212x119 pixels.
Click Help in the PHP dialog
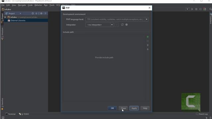(x=145, y=108)
